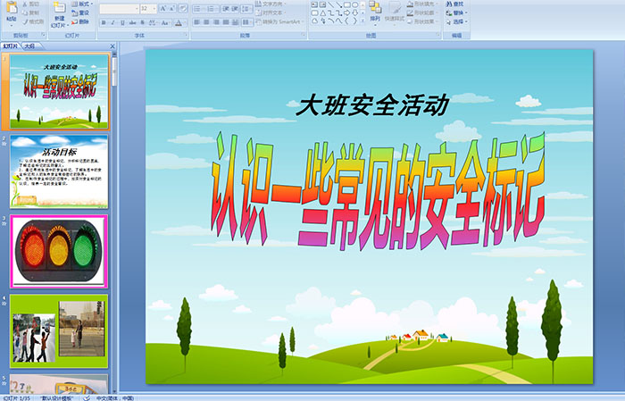Toggle bulleted list
The width and height of the screenshot is (625, 401).
click(x=199, y=8)
